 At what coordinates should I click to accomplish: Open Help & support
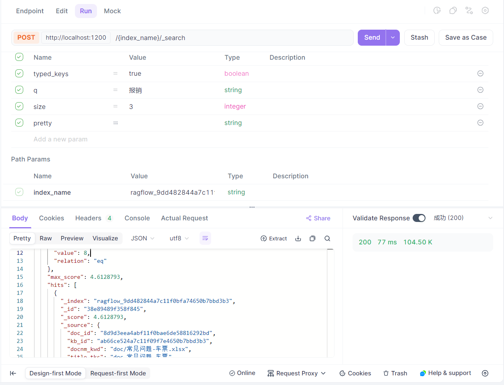tap(445, 373)
